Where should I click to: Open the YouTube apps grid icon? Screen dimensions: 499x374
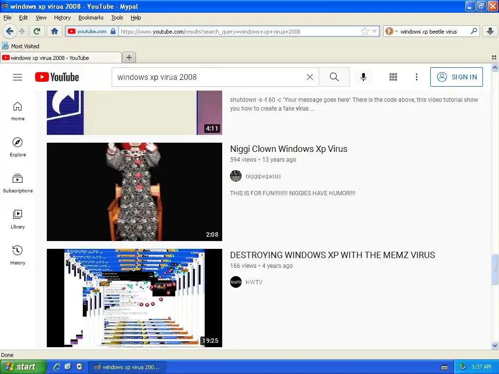[x=393, y=77]
